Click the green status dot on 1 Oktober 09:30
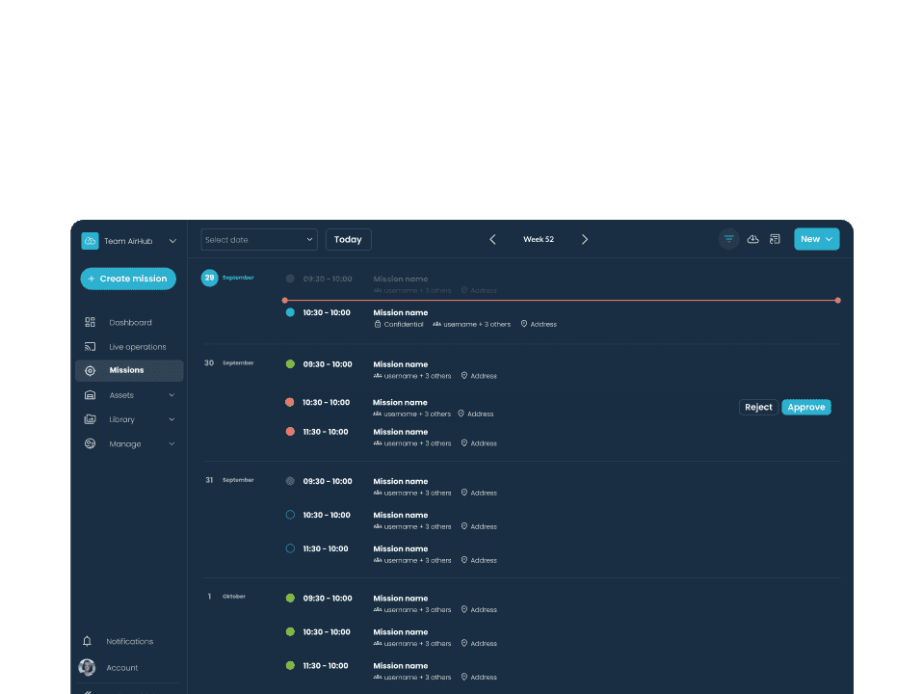Viewport: 923px width, 694px height. 290,598
